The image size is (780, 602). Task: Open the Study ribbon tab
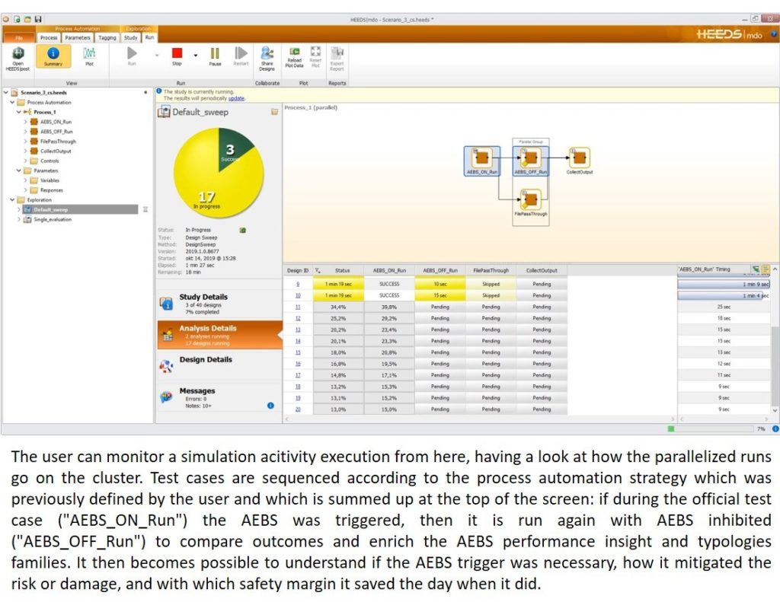(x=130, y=37)
